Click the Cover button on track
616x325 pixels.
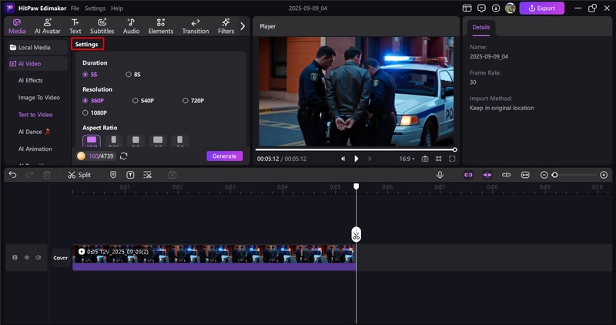point(61,258)
